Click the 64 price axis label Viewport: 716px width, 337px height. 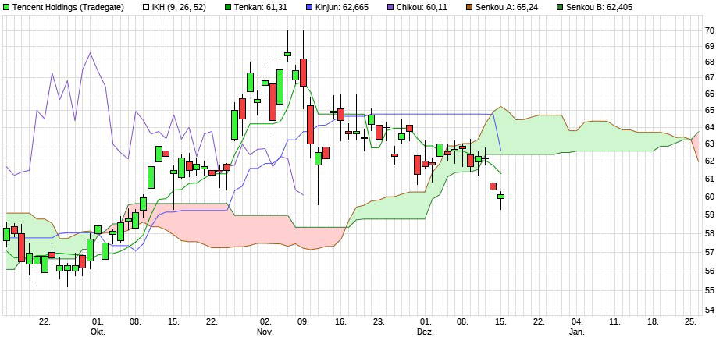point(709,127)
